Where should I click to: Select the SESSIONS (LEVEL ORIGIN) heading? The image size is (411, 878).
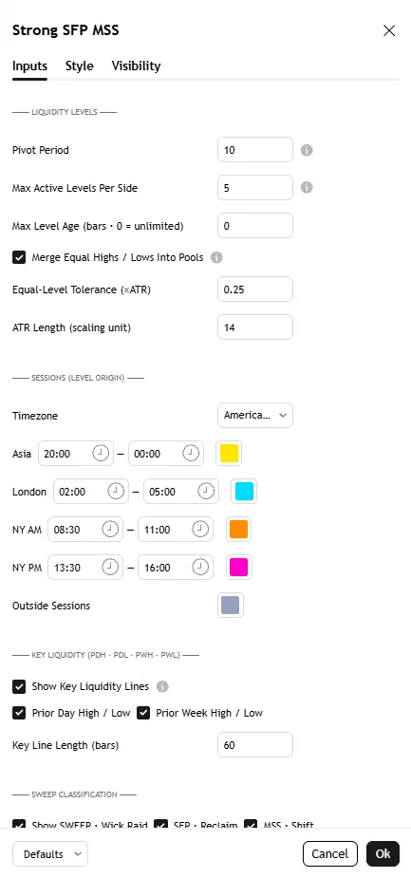click(x=78, y=378)
